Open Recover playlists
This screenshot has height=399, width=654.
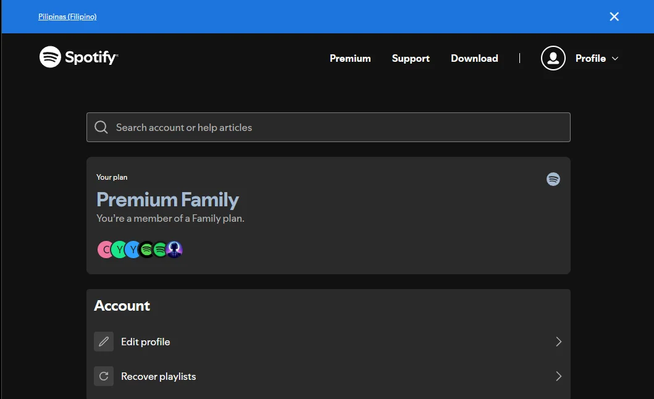(329, 377)
